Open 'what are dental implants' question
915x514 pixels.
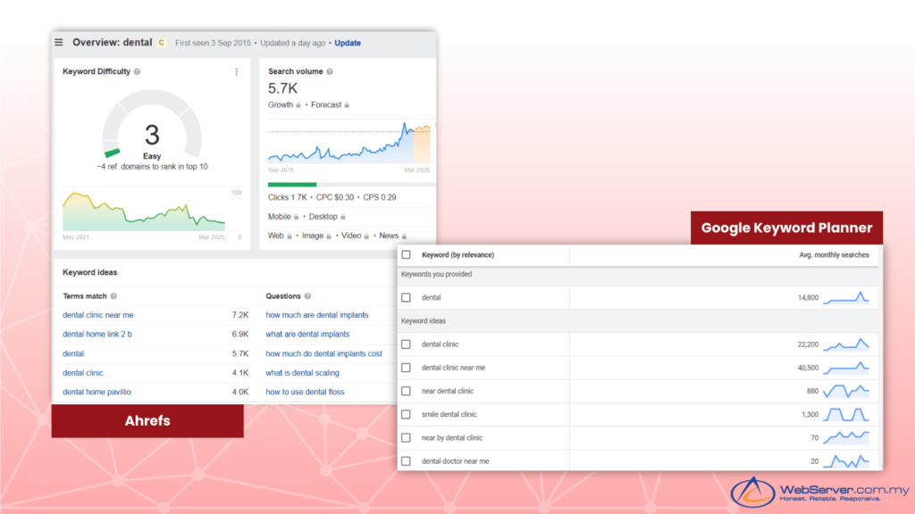click(x=307, y=334)
